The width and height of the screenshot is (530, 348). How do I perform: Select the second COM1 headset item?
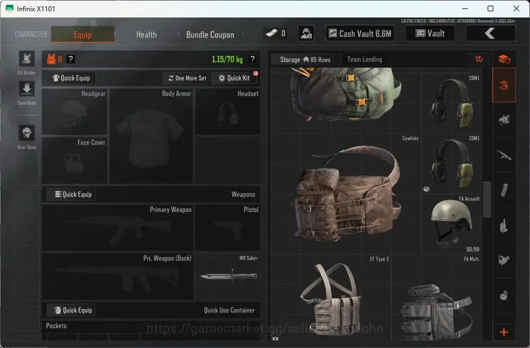pos(452,164)
